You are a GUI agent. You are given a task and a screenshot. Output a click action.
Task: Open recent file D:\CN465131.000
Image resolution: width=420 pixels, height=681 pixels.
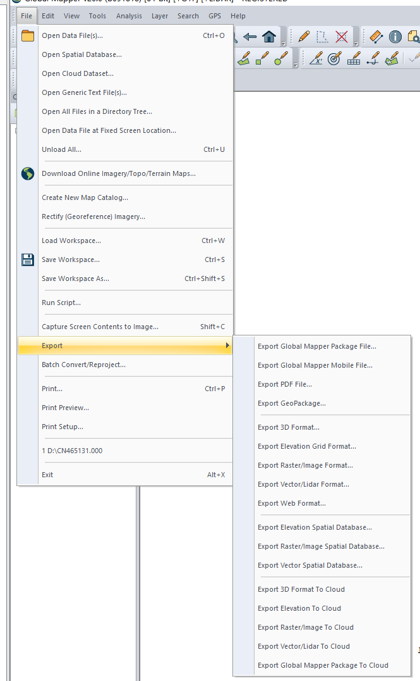[x=125, y=451]
